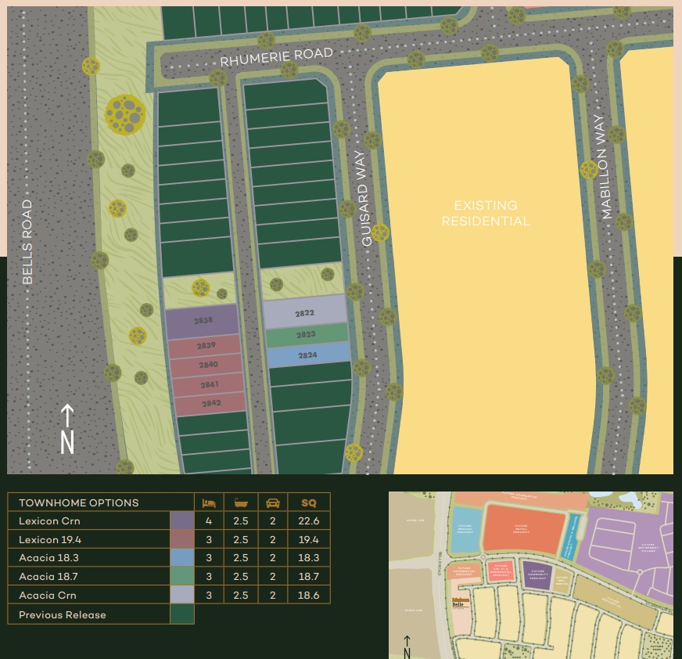Select the Acacia 18.3 blue colour swatch
The width and height of the screenshot is (682, 659).
click(181, 558)
